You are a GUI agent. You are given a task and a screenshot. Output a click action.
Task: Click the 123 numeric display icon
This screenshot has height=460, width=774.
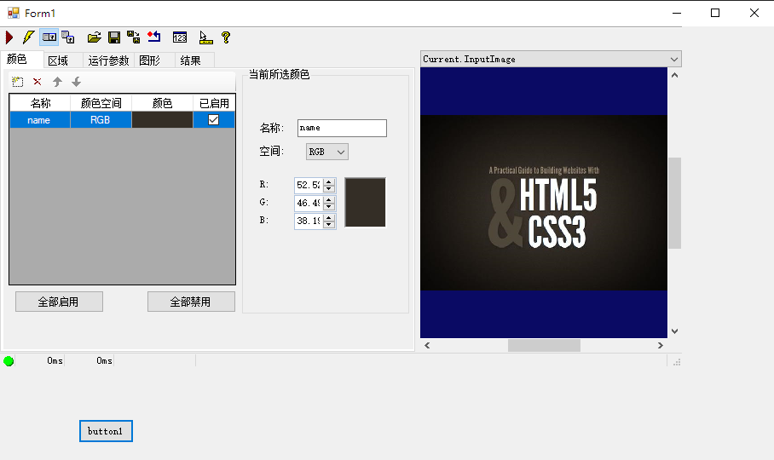(x=180, y=37)
